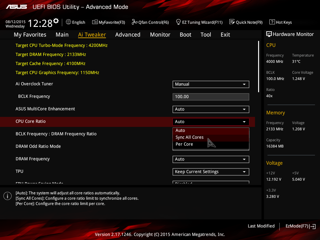Click the CPU section heading

pyautogui.click(x=271, y=45)
